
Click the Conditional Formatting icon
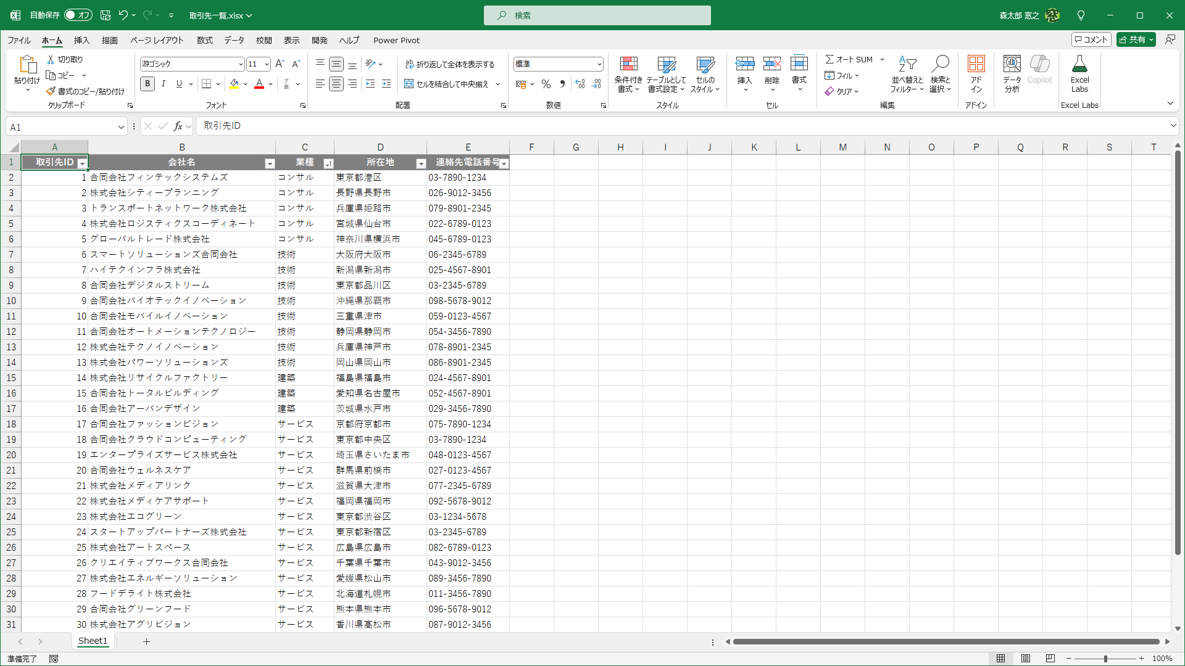coord(628,64)
